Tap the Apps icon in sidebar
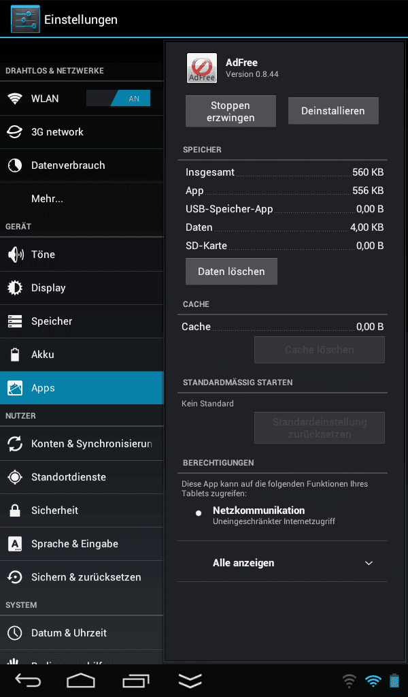This screenshot has height=697, width=408. tap(15, 388)
